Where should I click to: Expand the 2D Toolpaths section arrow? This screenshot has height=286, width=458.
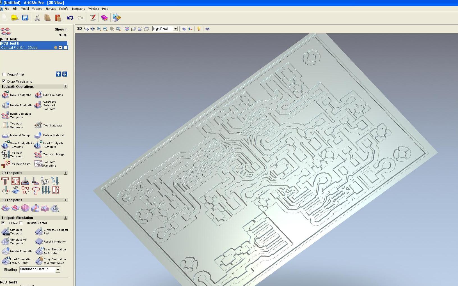coord(66,173)
